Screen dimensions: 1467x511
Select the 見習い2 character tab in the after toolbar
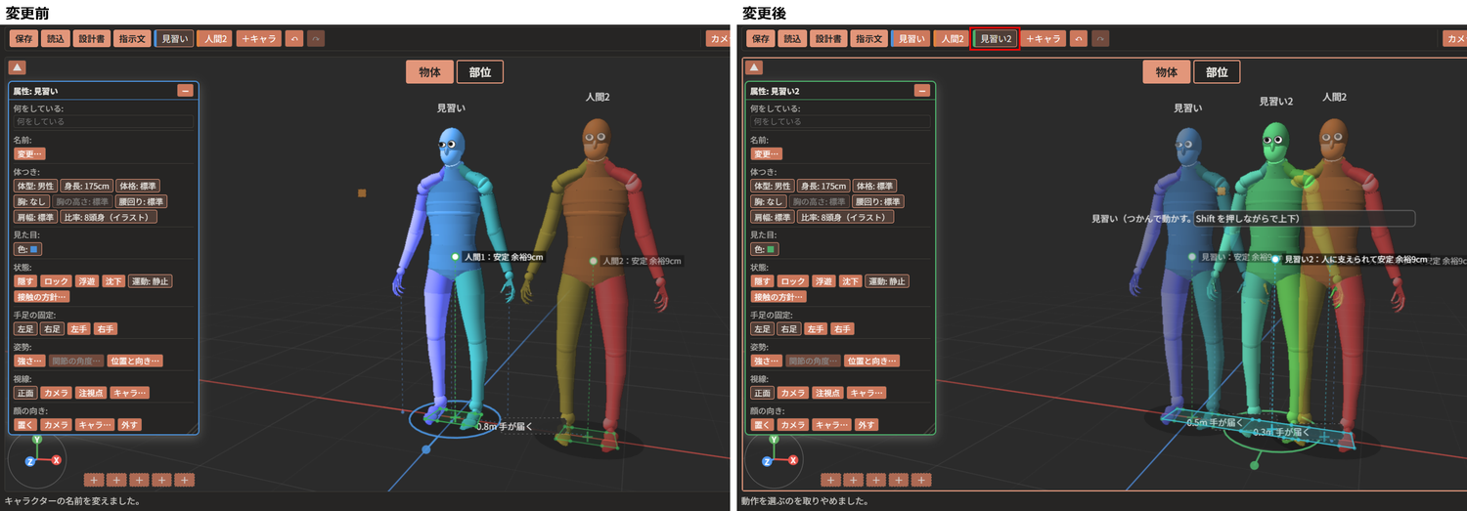pos(996,39)
